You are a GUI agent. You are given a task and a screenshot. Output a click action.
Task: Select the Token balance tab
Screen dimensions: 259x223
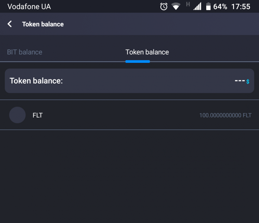pyautogui.click(x=147, y=52)
